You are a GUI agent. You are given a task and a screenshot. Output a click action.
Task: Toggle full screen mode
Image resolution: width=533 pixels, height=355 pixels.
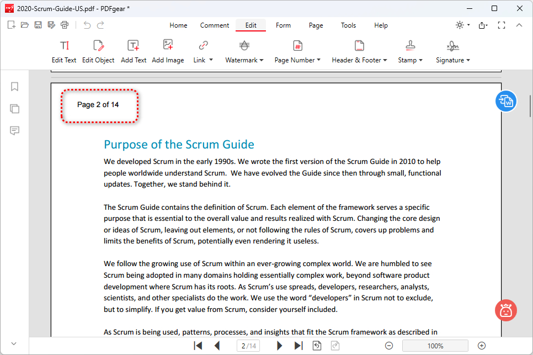point(502,25)
